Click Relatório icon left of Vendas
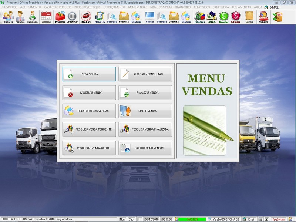 [x=136, y=17]
